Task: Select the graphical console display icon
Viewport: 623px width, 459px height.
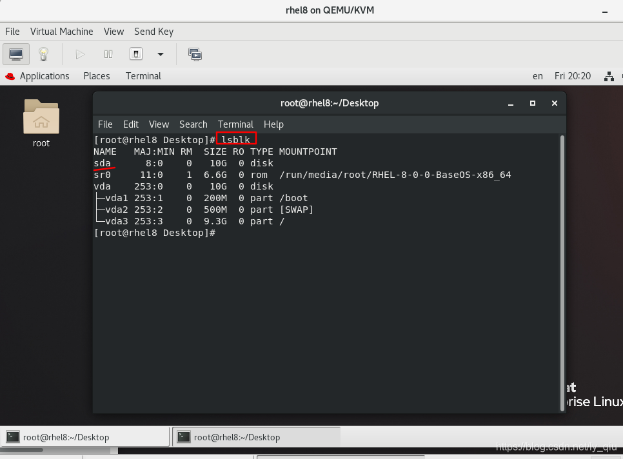Action: (x=15, y=54)
